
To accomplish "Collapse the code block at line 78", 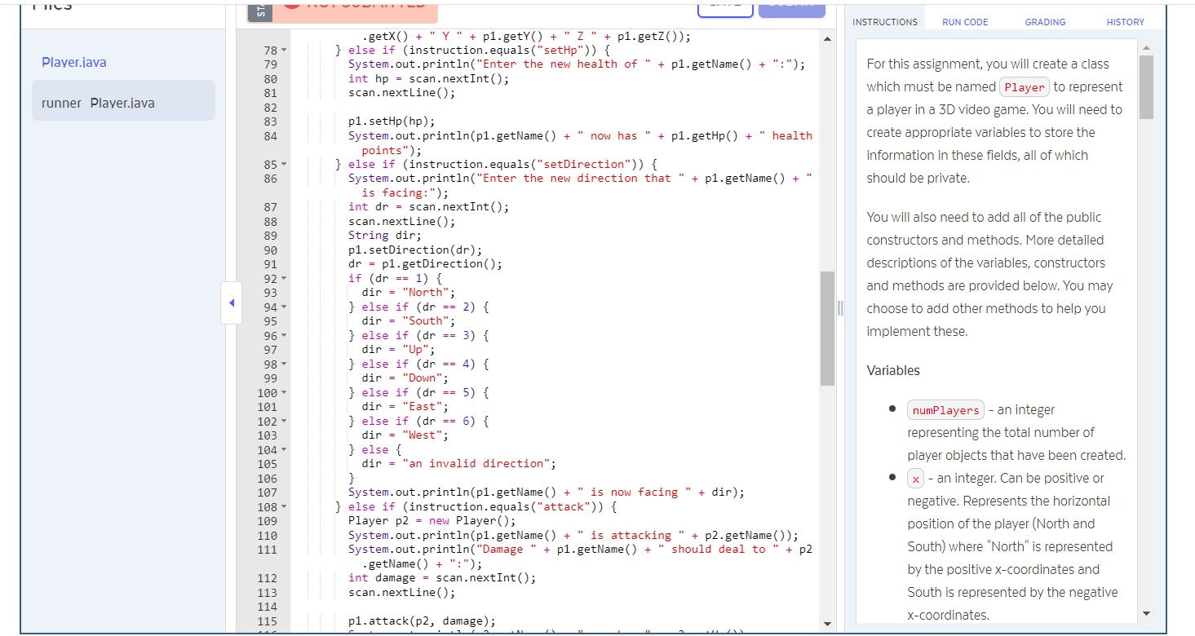I will (x=285, y=50).
